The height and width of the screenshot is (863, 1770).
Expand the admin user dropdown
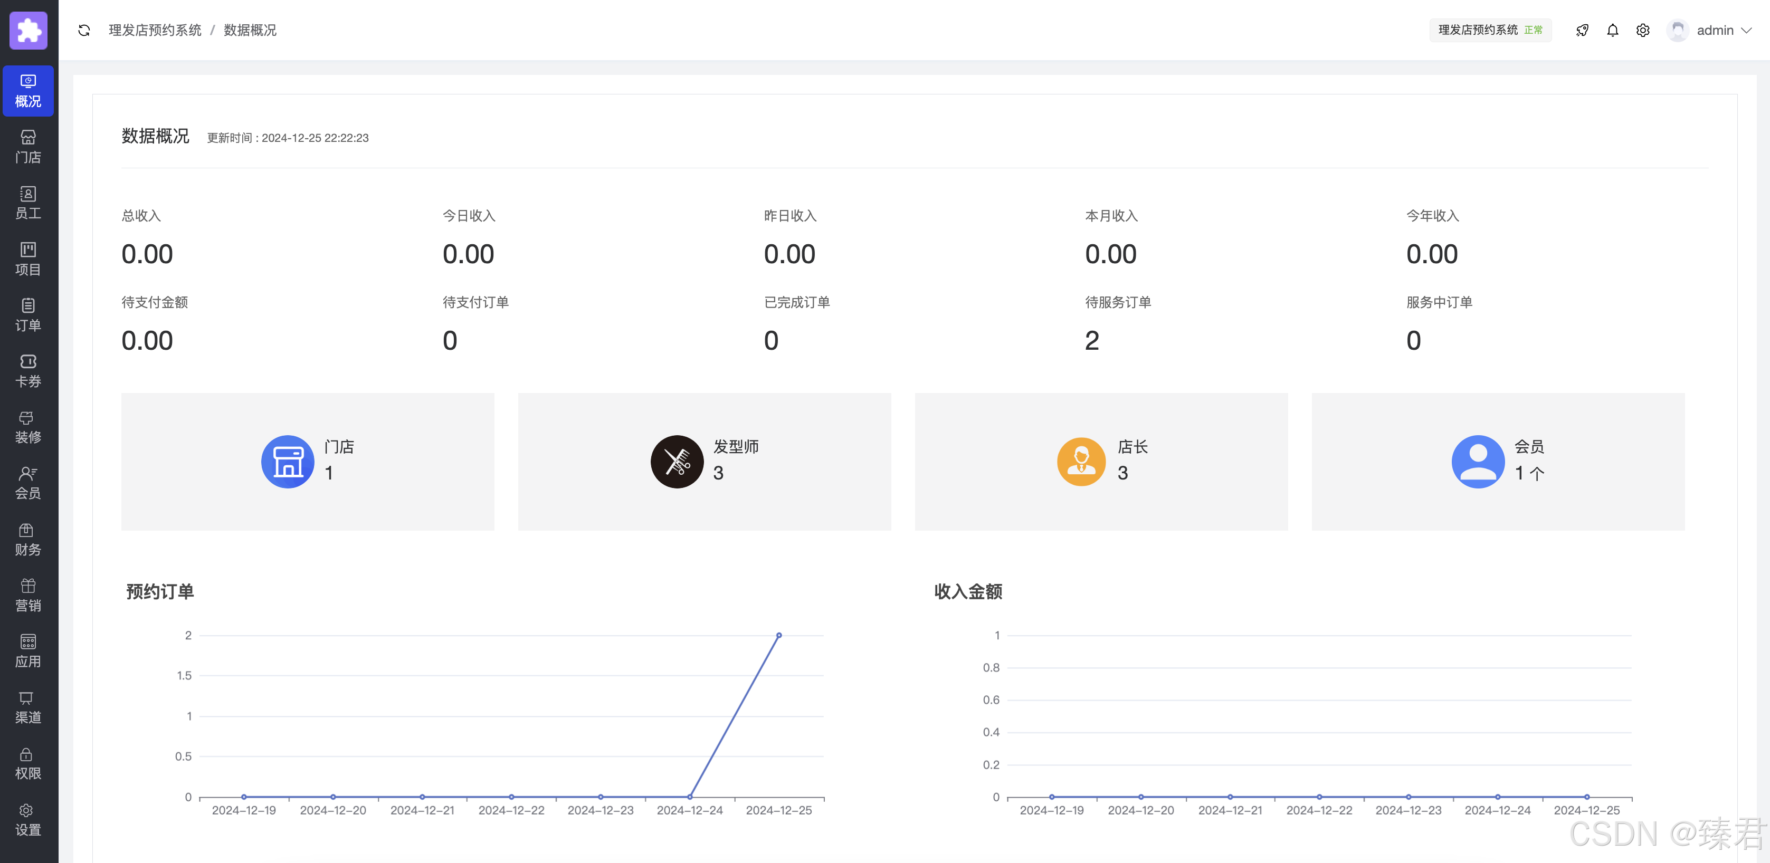click(1747, 30)
